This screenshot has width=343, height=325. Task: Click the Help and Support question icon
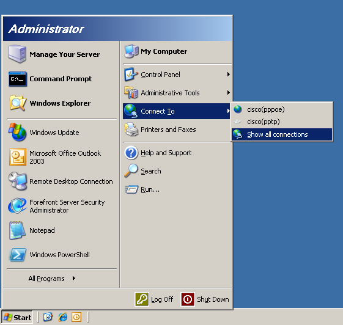(131, 153)
